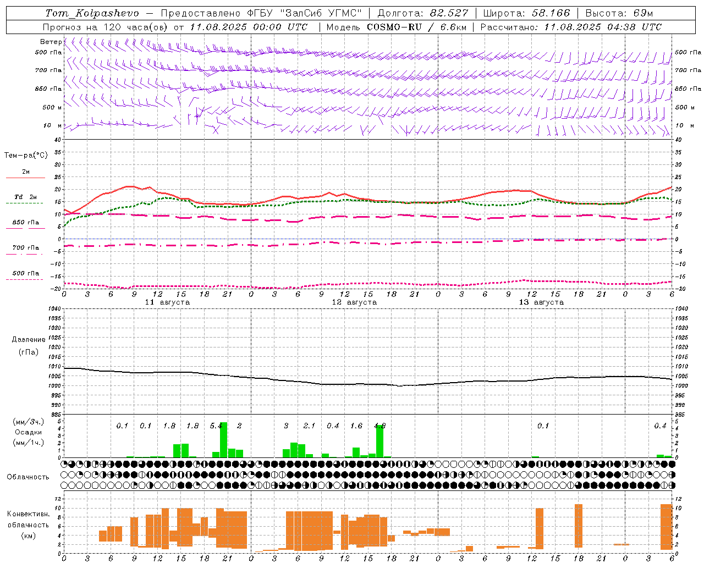
Task: Click the station name Tom_Kolpashevo in header
Action: point(92,13)
